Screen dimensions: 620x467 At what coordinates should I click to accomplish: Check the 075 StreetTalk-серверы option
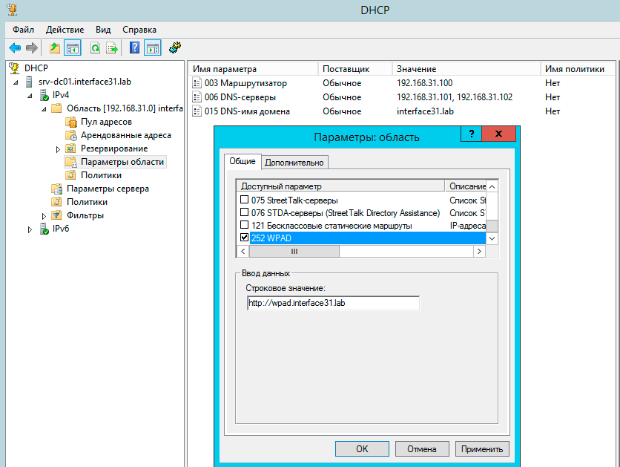pos(245,200)
